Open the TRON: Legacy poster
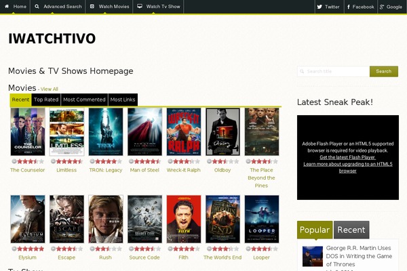Screen dimensions: 407x271 (106, 131)
